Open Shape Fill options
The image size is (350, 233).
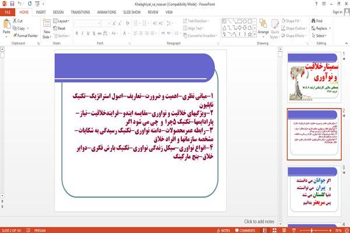point(291,21)
